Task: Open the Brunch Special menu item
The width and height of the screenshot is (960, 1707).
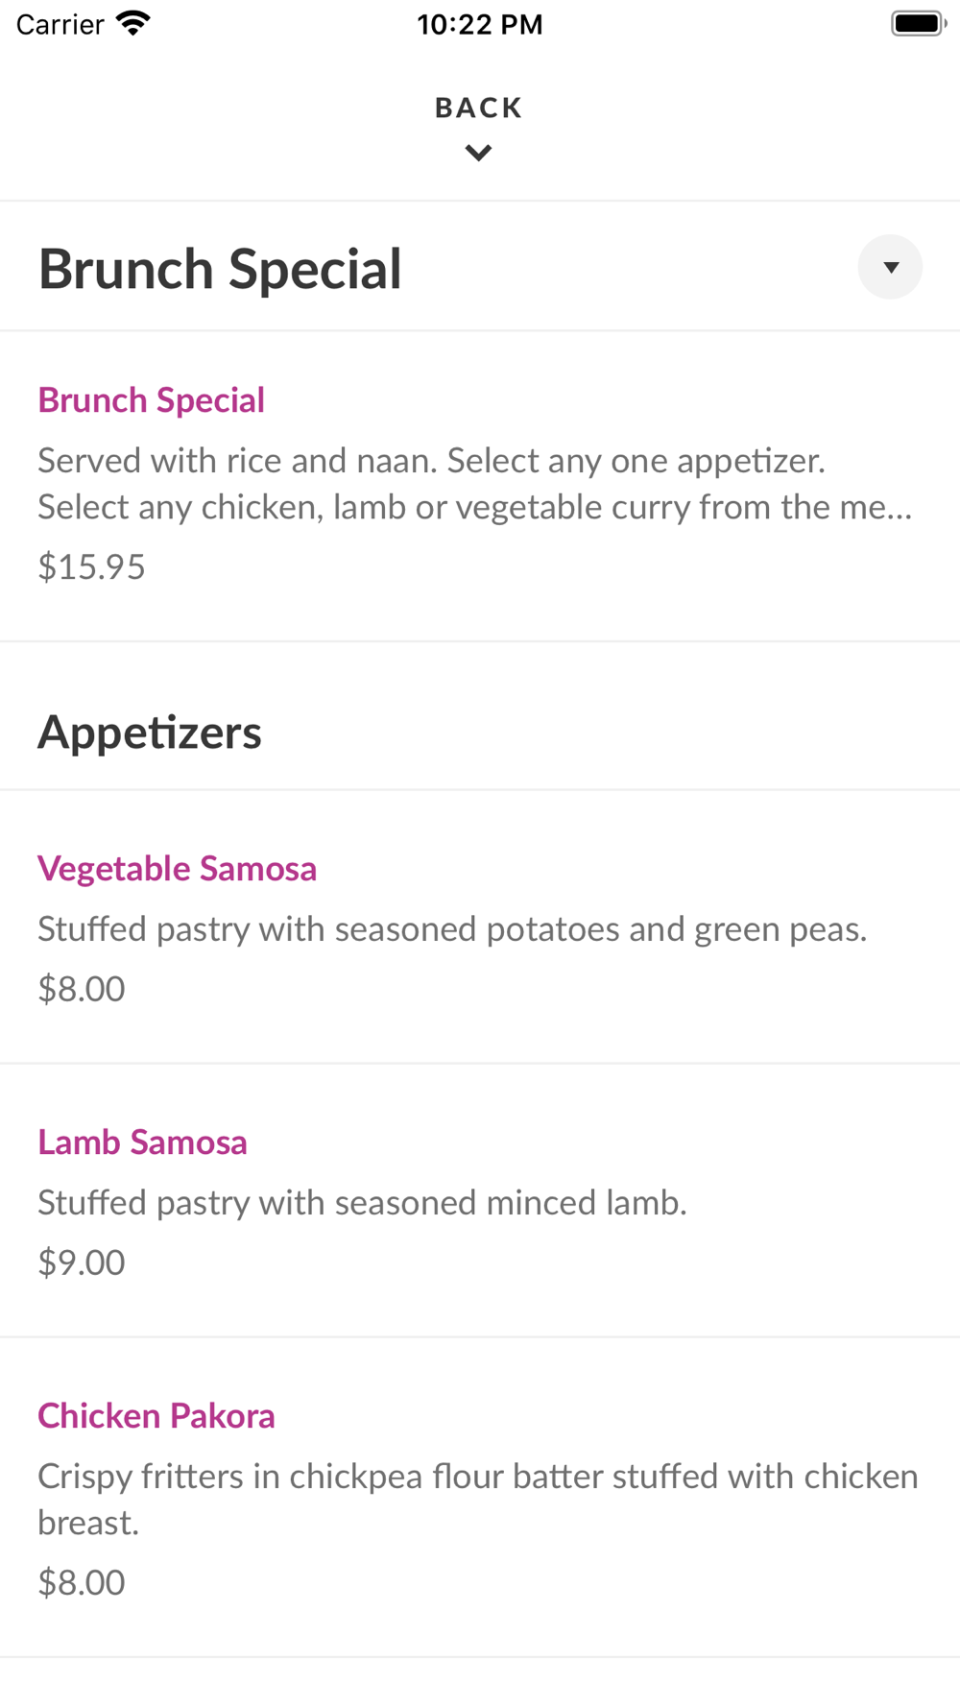Action: pos(152,400)
